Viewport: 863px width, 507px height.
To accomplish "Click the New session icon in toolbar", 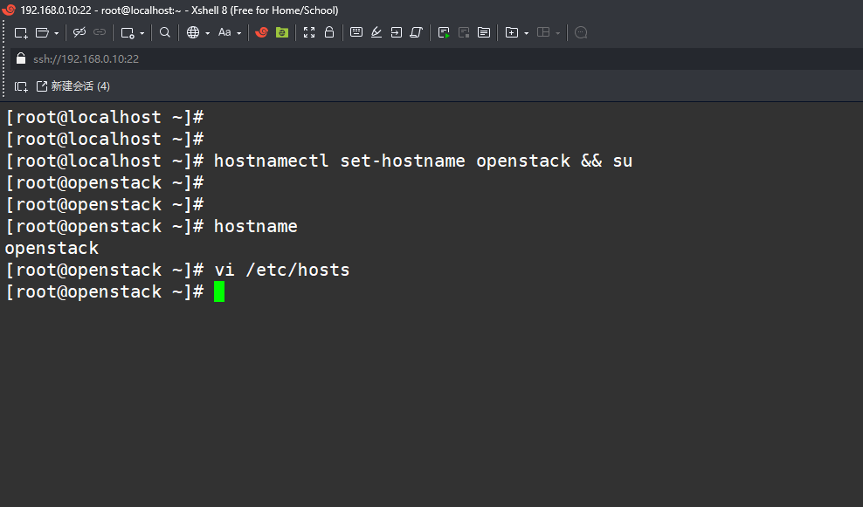I will 21,33.
